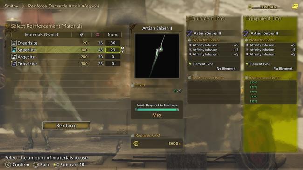Adjust Specklite quantity with the up-down arrows

[x=122, y=50]
